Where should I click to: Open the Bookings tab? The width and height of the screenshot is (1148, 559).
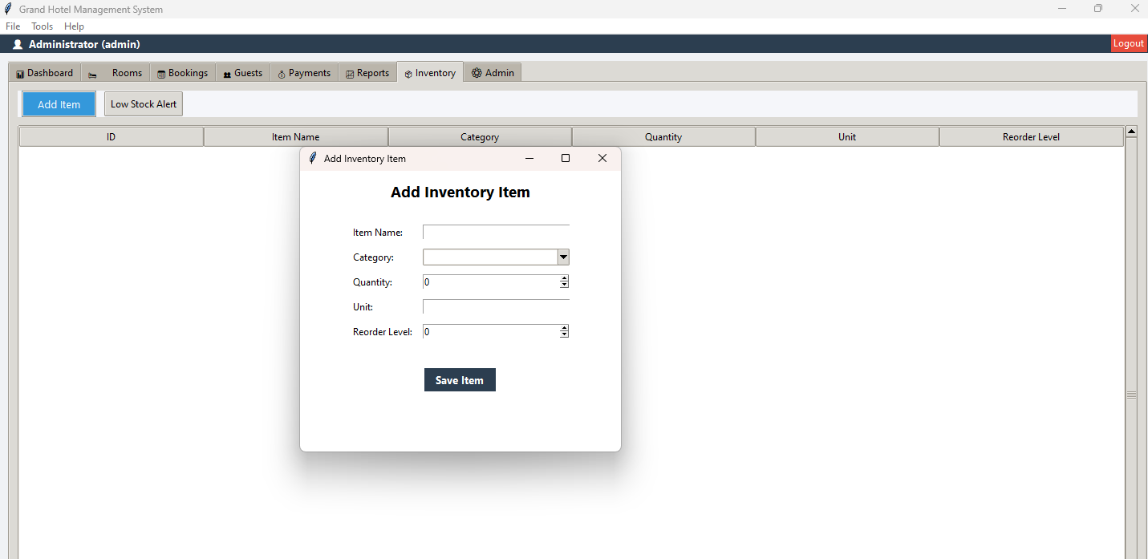coord(183,73)
